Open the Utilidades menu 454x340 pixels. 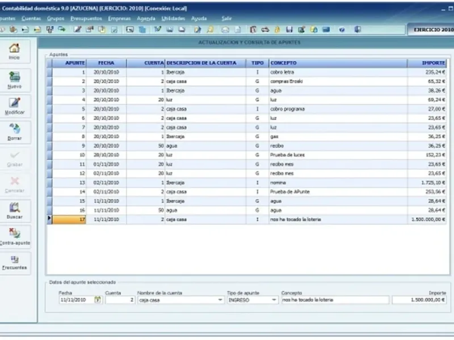(x=174, y=18)
